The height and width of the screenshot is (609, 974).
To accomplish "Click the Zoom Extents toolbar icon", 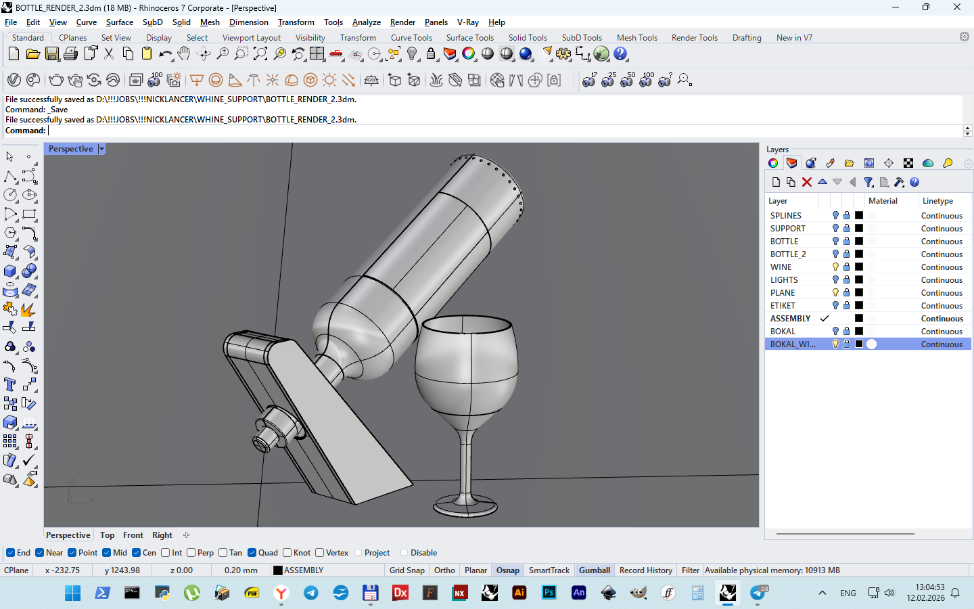I will point(260,54).
